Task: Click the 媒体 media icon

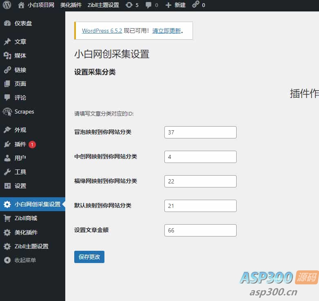Action: (7, 56)
